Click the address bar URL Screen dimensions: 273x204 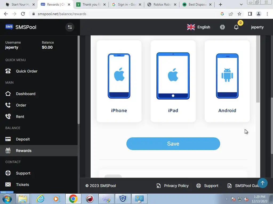62,14
